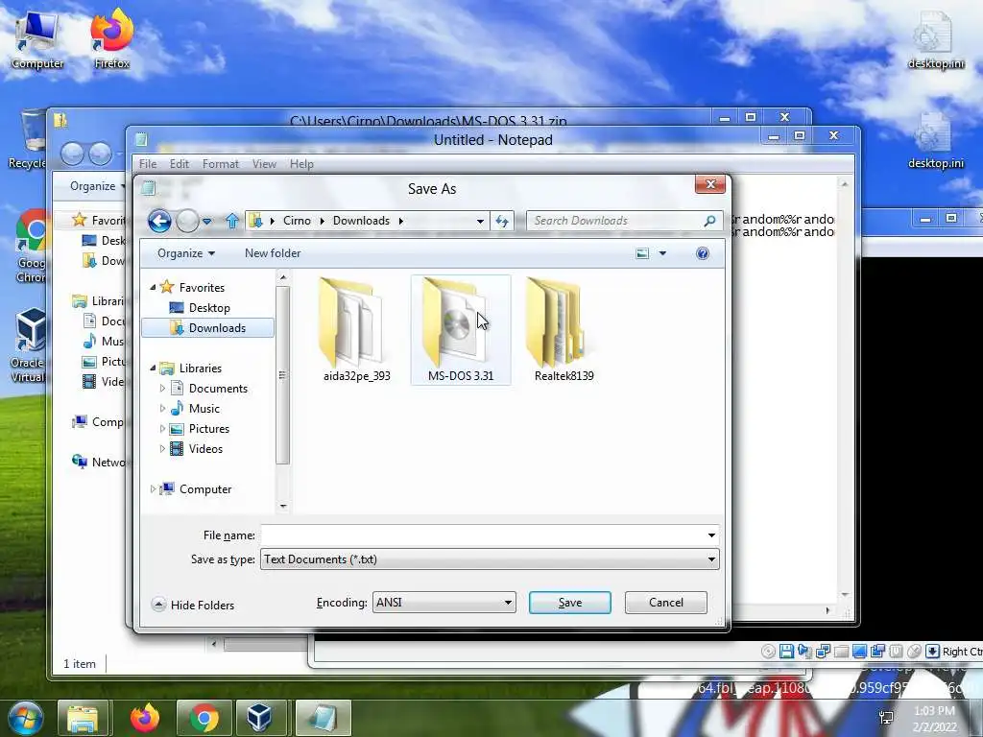The height and width of the screenshot is (737, 983).
Task: Open recent locations arrow beside the navigation buttons
Action: pos(207,222)
